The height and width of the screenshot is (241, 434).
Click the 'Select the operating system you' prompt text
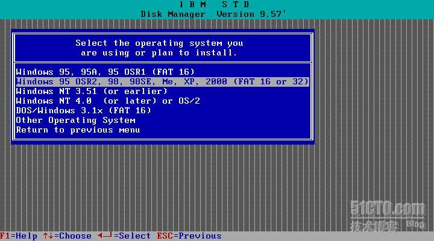coord(159,43)
